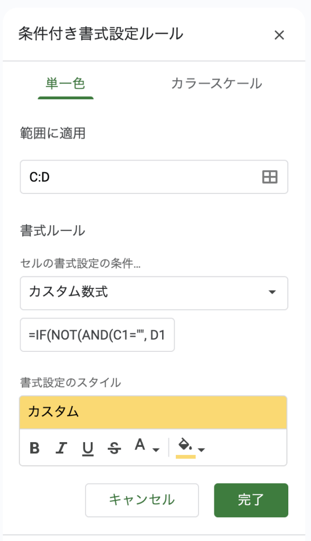Open the select data range grid icon
Image resolution: width=311 pixels, height=541 pixels.
[270, 177]
